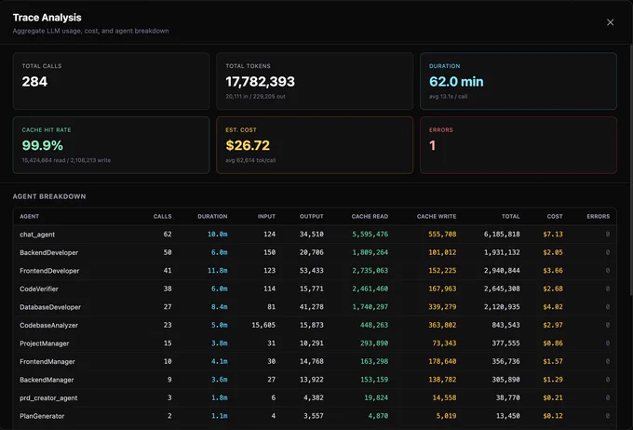The width and height of the screenshot is (633, 430).
Task: Sort by INPUT column header
Action: 266,217
